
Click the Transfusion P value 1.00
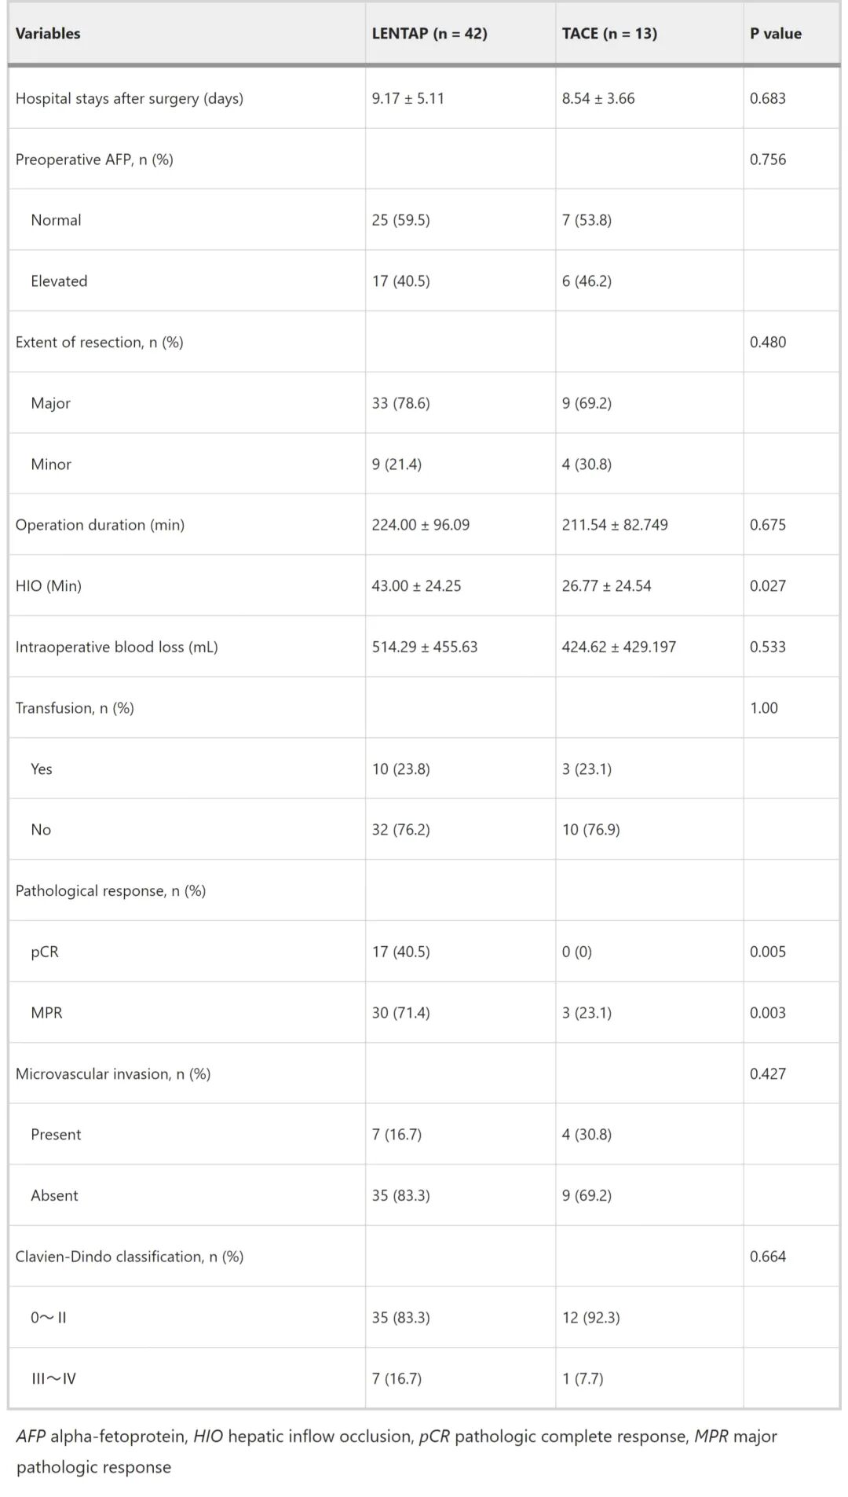pyautogui.click(x=763, y=708)
